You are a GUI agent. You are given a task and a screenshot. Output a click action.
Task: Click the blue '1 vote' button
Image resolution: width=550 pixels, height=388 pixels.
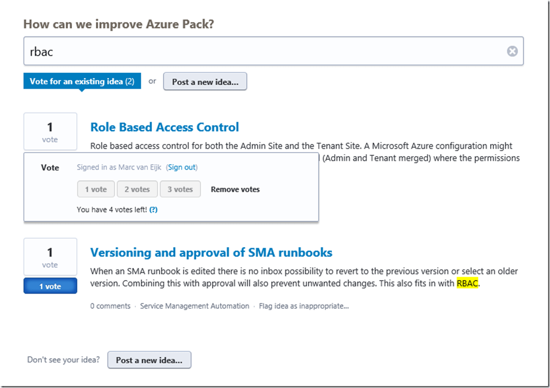[50, 286]
